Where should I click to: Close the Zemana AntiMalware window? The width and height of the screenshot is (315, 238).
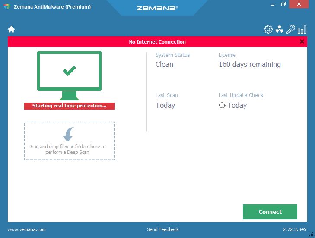click(299, 4)
